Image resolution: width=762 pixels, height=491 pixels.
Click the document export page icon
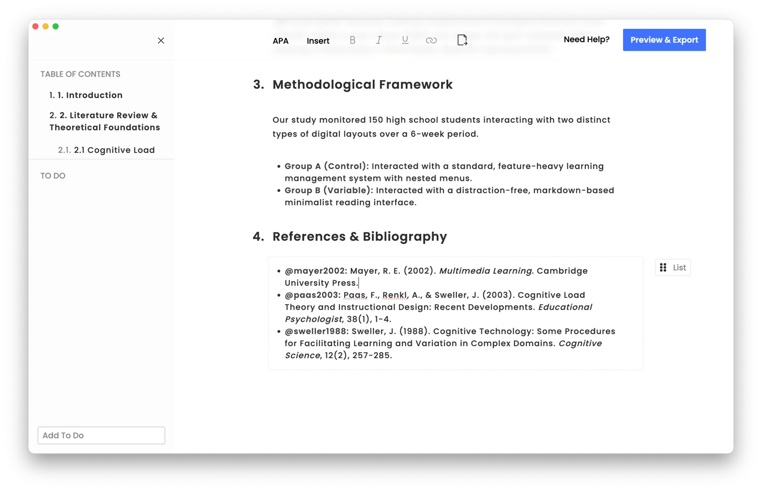[462, 40]
